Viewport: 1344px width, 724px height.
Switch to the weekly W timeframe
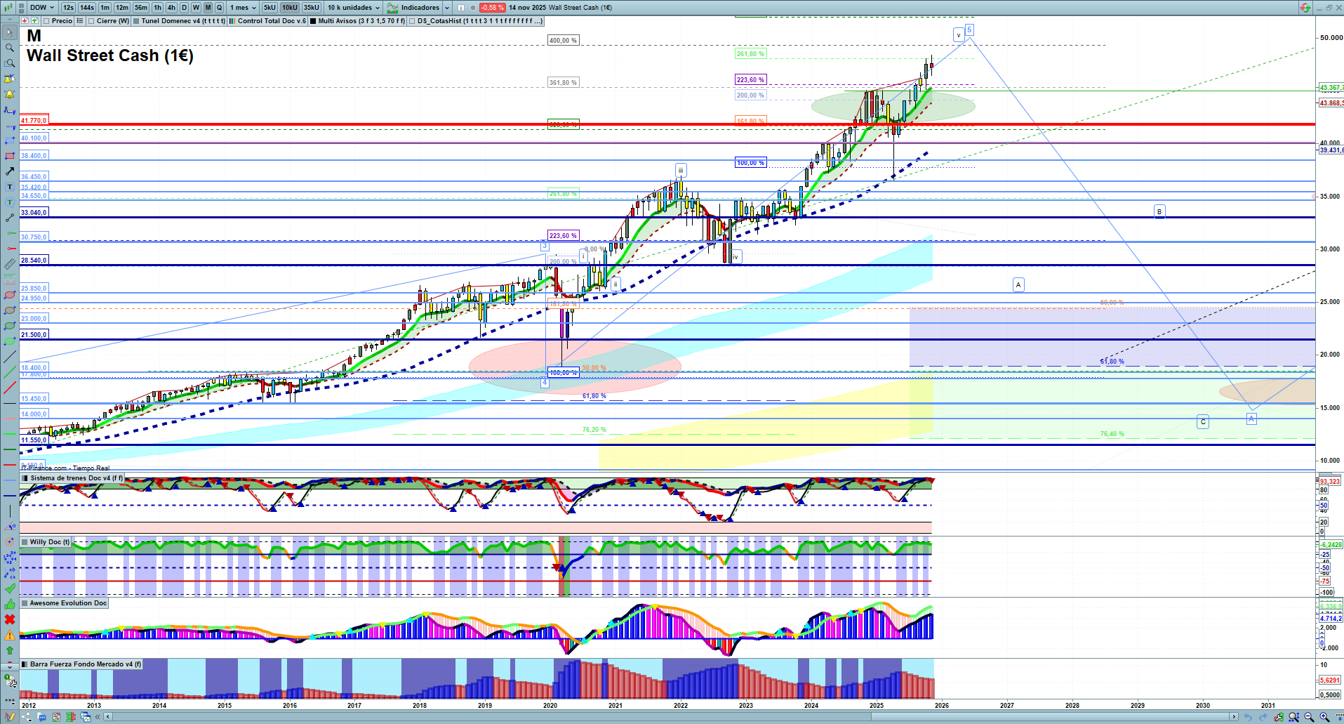point(196,8)
